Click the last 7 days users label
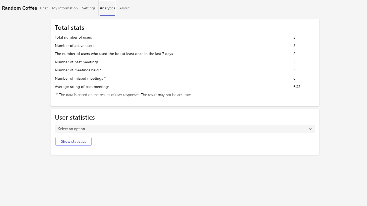 coord(114,54)
